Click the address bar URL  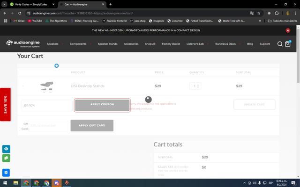[82, 13]
